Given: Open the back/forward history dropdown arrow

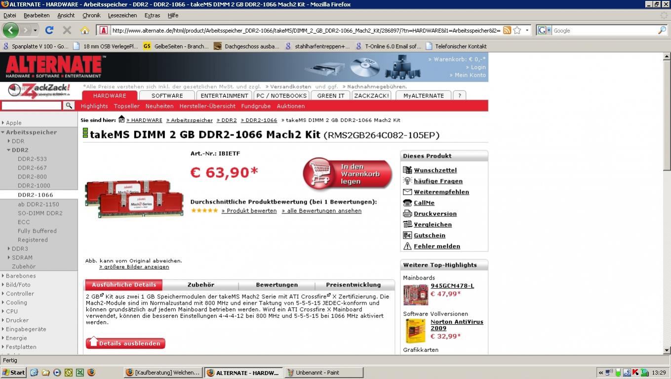Looking at the screenshot, I should pos(35,31).
